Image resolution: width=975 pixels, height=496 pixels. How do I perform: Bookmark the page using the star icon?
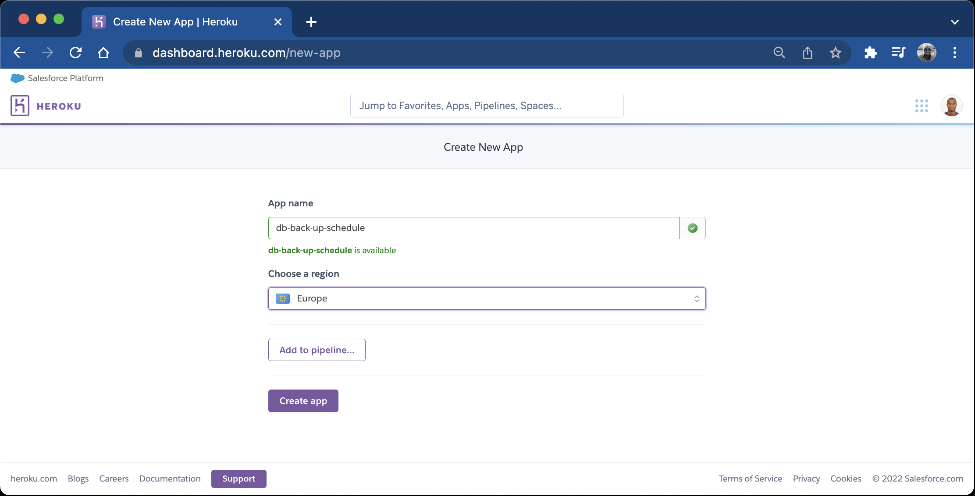tap(835, 52)
